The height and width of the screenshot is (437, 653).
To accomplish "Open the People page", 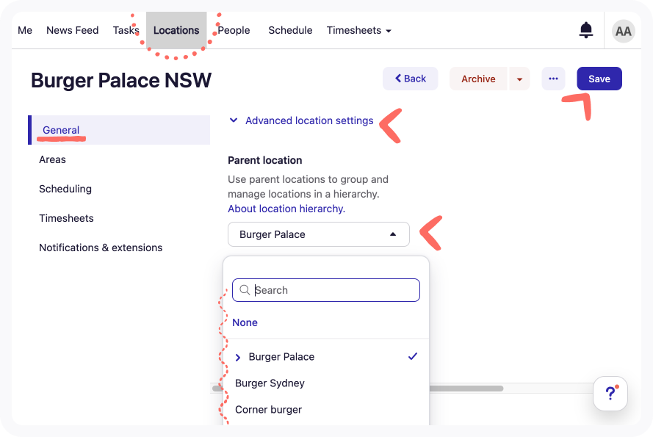I will 234,30.
